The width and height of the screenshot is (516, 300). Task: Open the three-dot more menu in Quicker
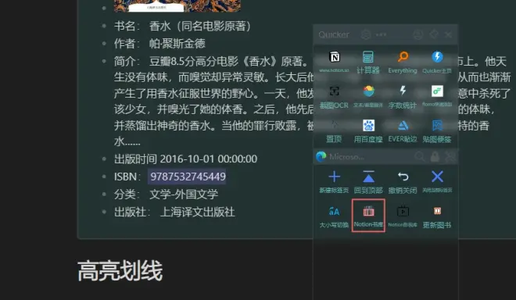coord(381,34)
